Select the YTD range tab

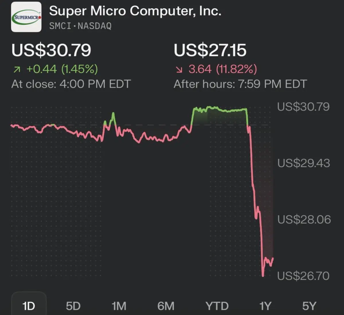(217, 306)
